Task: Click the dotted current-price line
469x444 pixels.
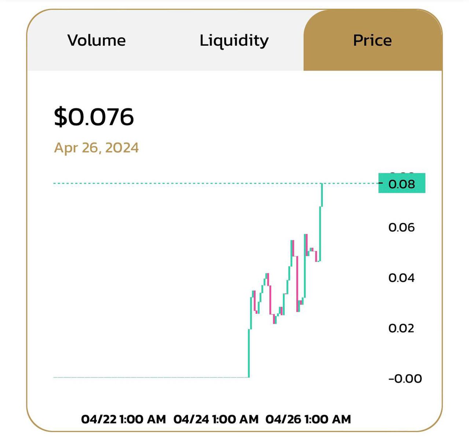Action: pos(215,183)
